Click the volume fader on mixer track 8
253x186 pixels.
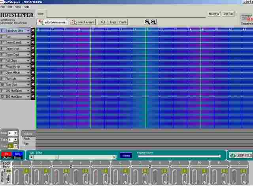(155, 177)
